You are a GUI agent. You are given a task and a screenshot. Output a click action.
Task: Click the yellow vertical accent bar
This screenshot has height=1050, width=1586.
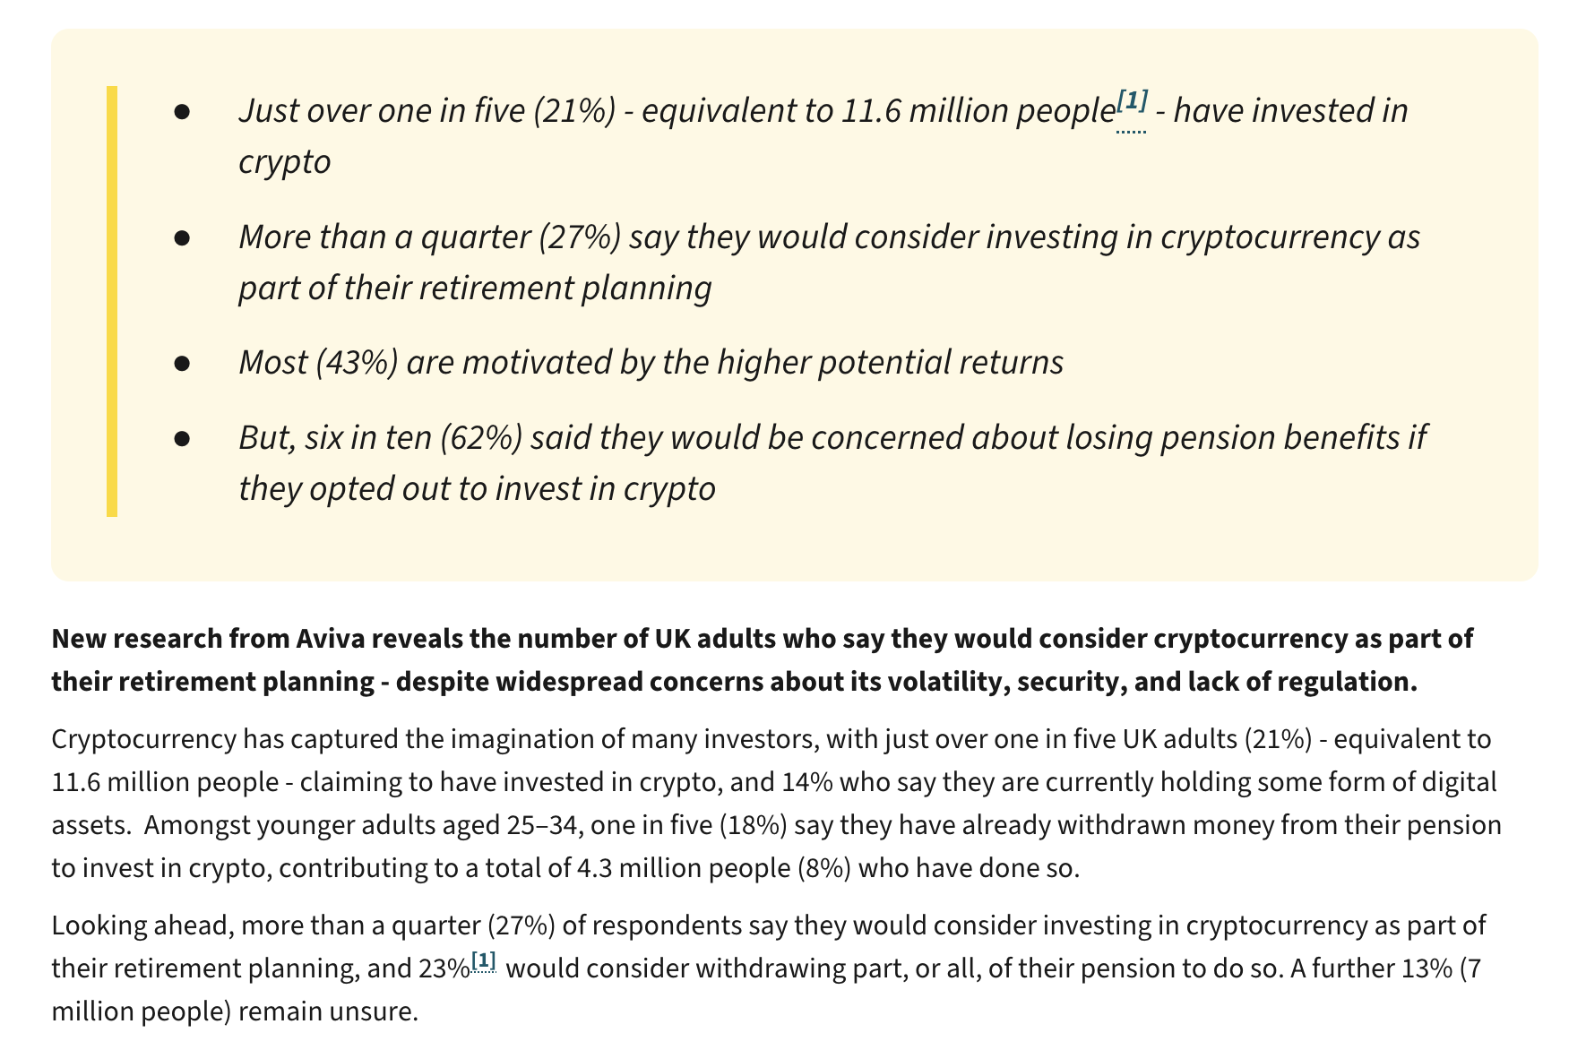(112, 301)
